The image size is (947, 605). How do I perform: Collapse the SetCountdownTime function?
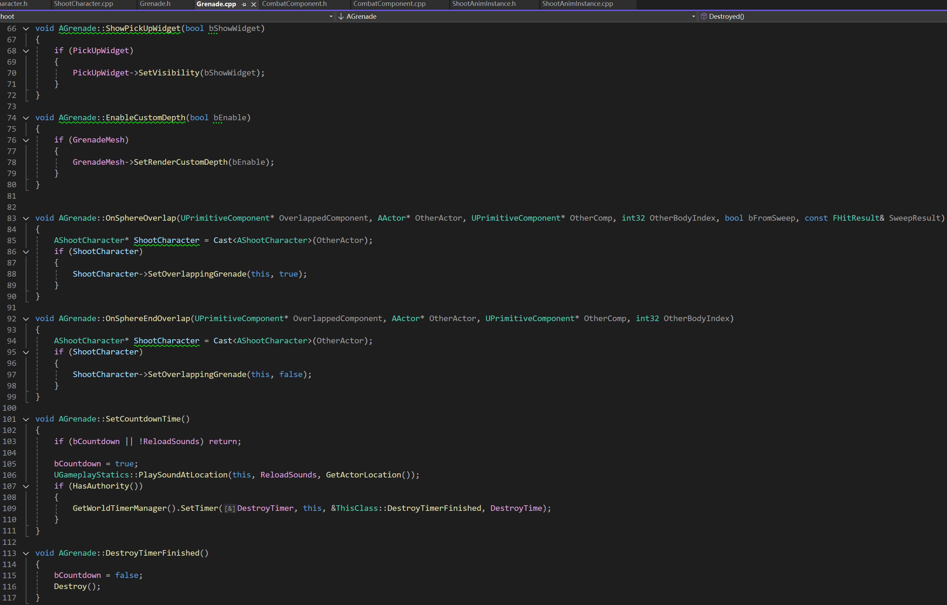click(26, 419)
